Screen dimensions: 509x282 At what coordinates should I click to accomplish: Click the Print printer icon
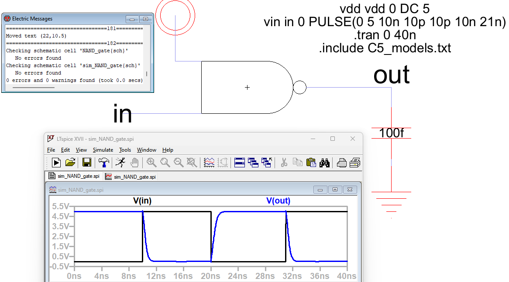point(341,163)
